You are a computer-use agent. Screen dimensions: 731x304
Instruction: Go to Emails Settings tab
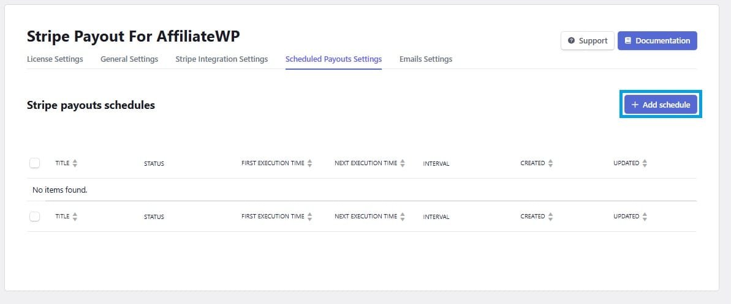(426, 59)
